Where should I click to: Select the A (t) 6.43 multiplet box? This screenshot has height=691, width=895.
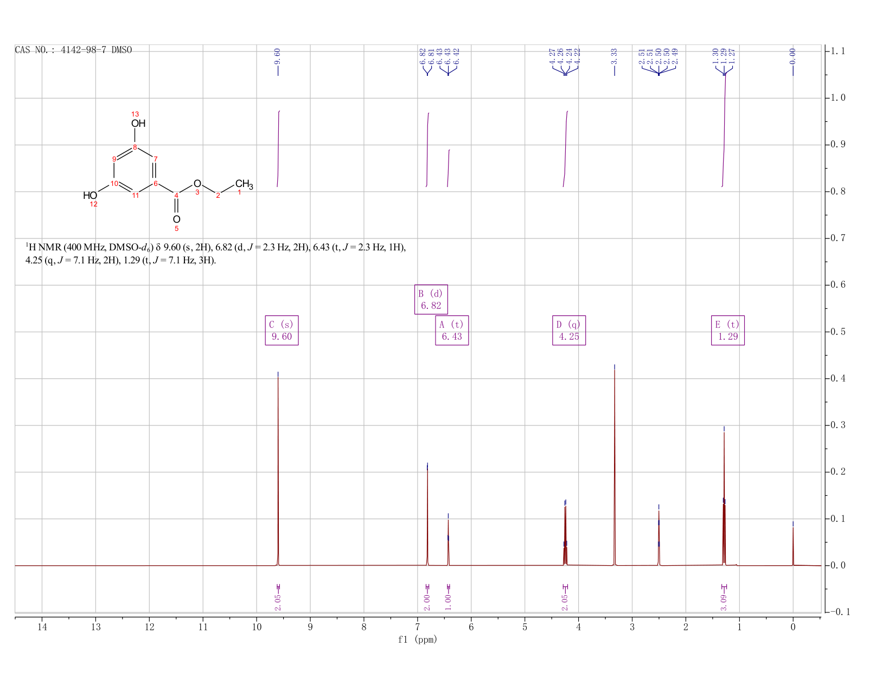[452, 330]
